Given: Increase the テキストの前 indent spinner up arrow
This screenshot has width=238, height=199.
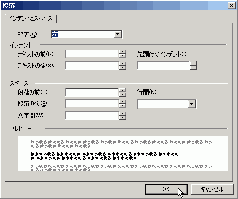Looking at the screenshot, I should pyautogui.click(x=122, y=52).
